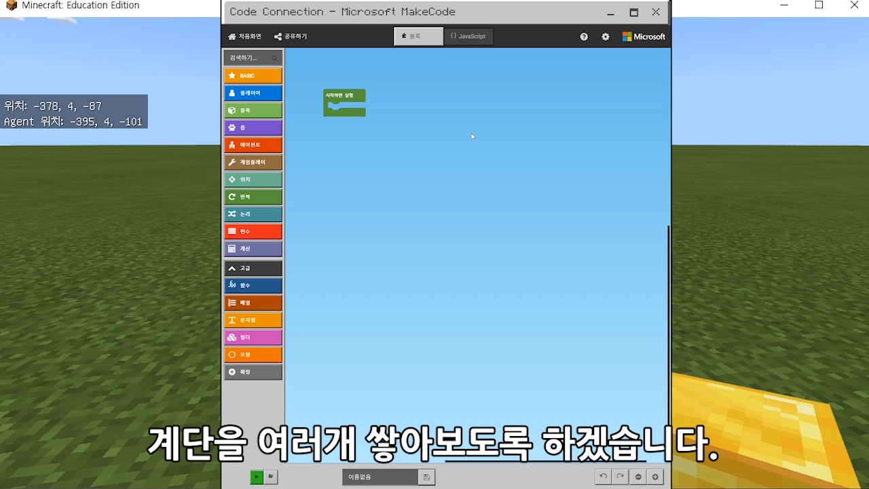Zoom out the workspace
Image resolution: width=869 pixels, height=489 pixels.
click(638, 477)
